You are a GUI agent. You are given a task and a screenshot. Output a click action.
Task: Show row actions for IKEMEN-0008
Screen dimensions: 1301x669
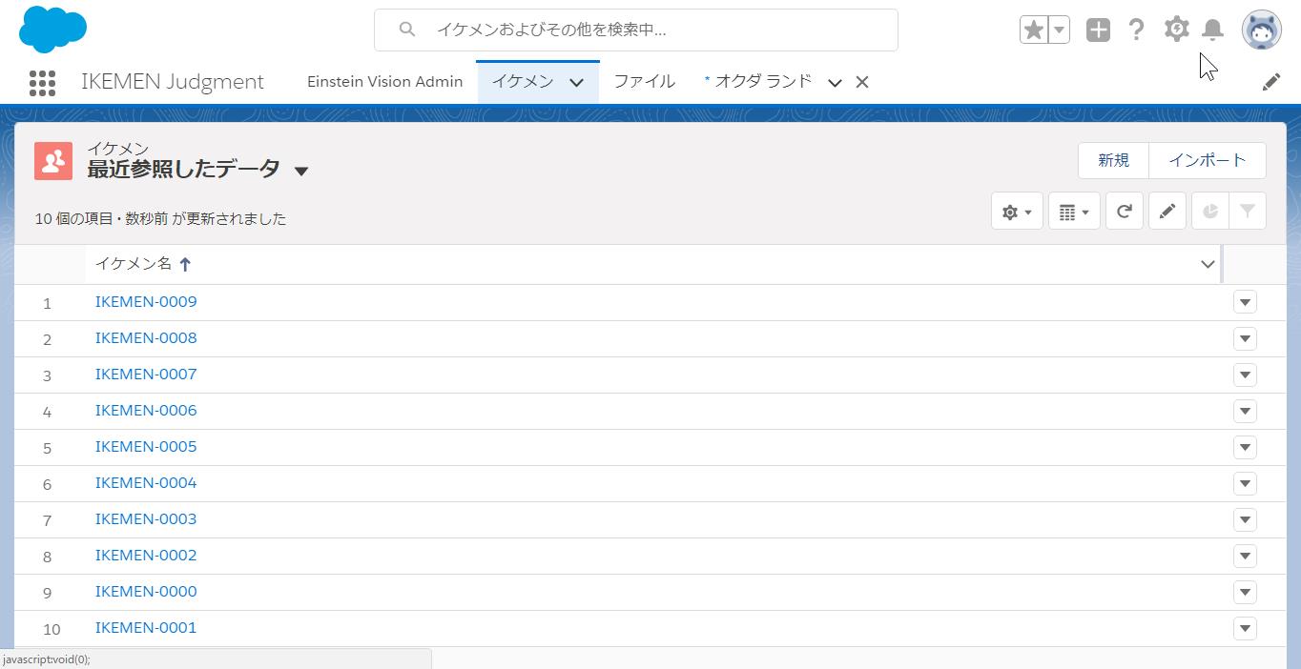tap(1245, 338)
